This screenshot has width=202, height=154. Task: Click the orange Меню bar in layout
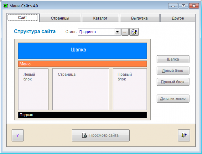[82, 64]
